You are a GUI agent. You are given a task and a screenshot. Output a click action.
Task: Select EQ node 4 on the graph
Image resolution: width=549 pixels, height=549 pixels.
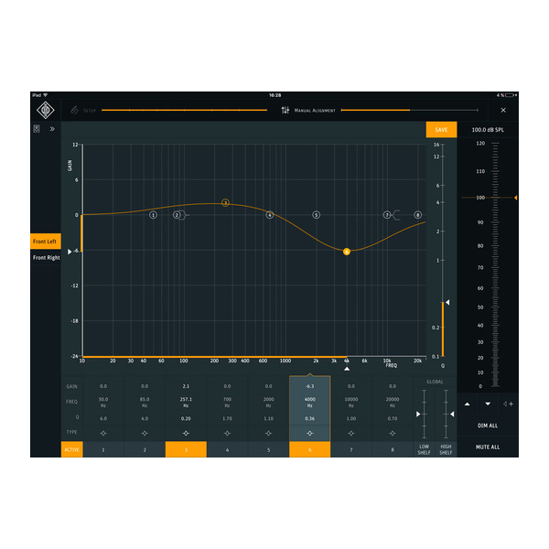pos(270,215)
